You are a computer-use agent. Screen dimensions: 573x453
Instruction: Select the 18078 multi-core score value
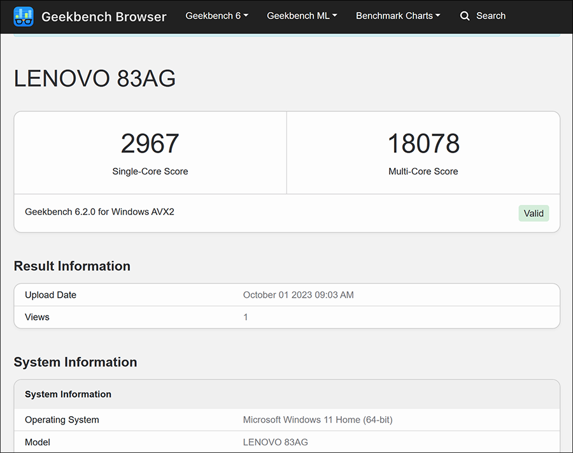[423, 143]
